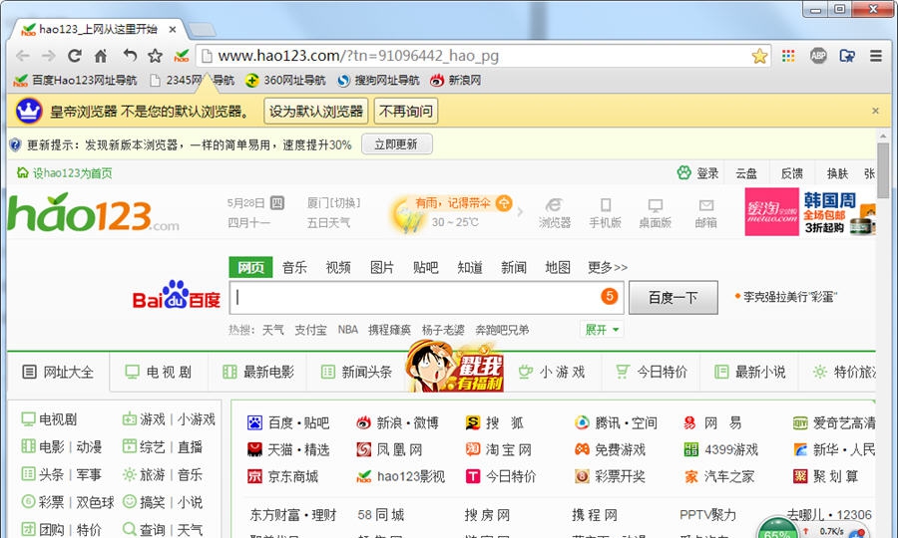
Task: Go forward with the right arrow button
Action: coord(49,56)
